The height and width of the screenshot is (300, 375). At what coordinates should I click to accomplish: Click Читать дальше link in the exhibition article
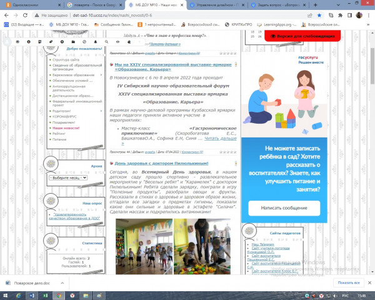tap(220, 139)
